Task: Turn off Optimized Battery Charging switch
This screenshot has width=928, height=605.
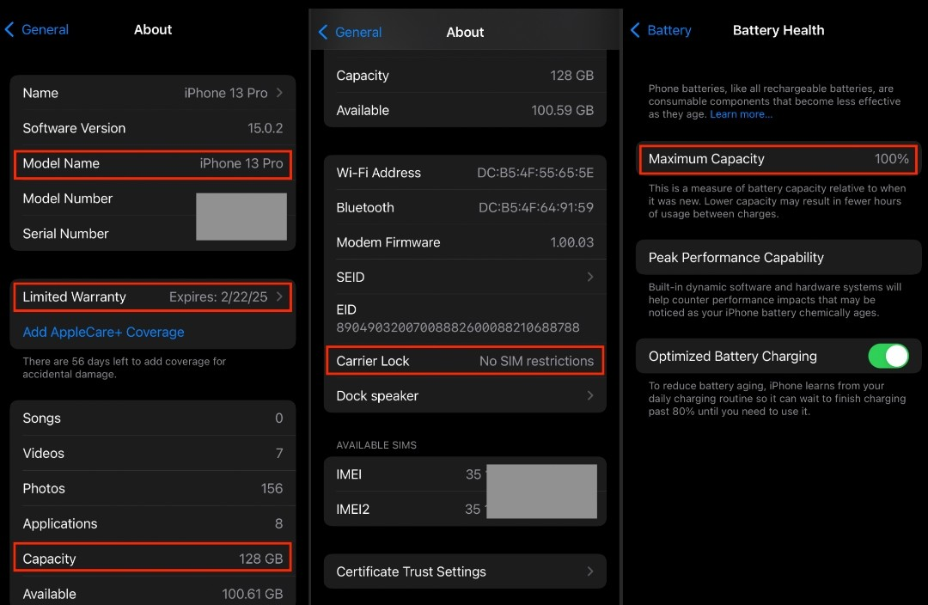Action: [x=888, y=357]
